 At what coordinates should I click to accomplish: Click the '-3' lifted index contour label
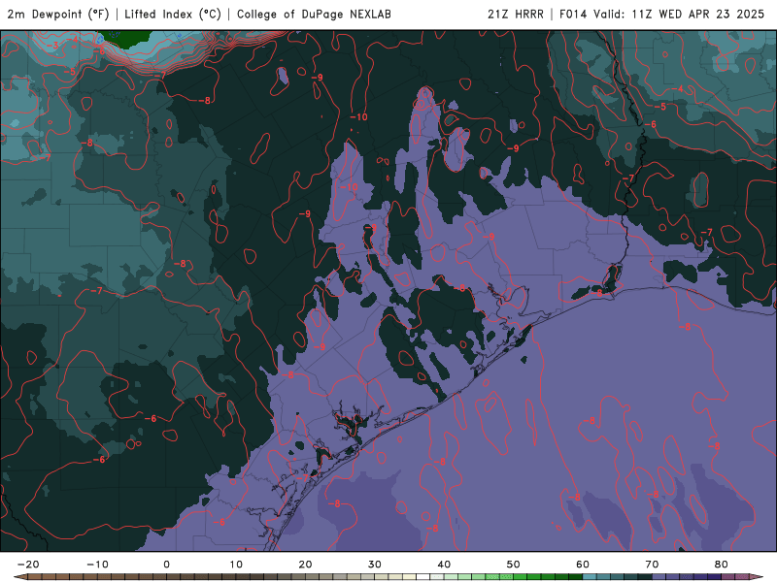(54, 46)
